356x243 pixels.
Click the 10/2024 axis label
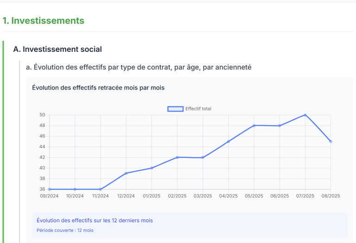[75, 196]
